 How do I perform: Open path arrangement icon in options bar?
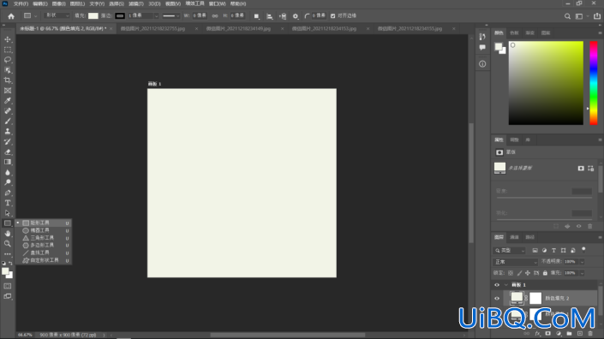(283, 16)
